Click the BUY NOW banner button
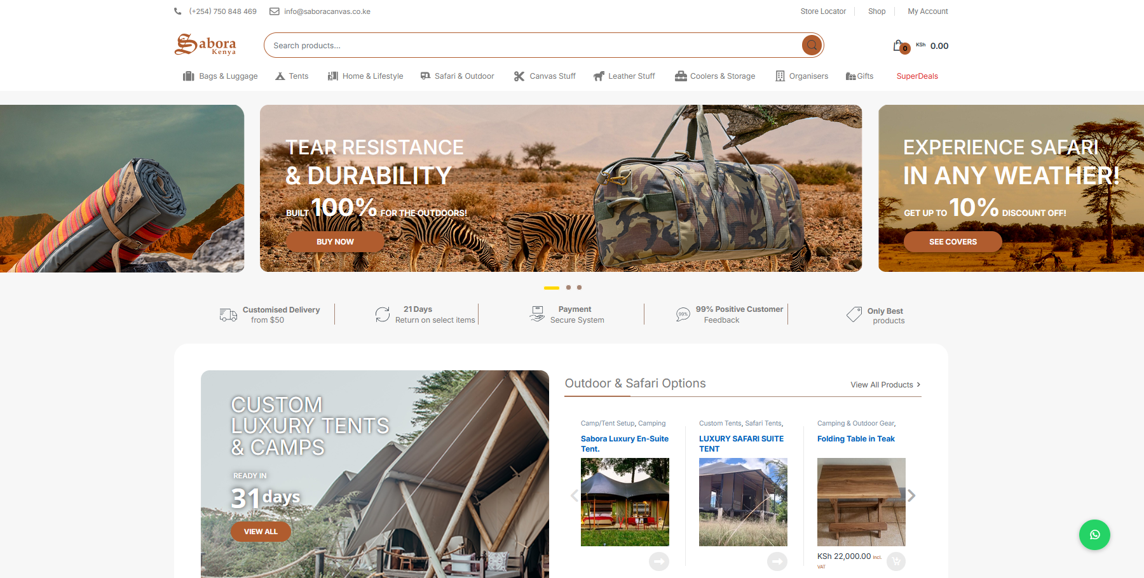This screenshot has width=1144, height=578. pyautogui.click(x=335, y=242)
